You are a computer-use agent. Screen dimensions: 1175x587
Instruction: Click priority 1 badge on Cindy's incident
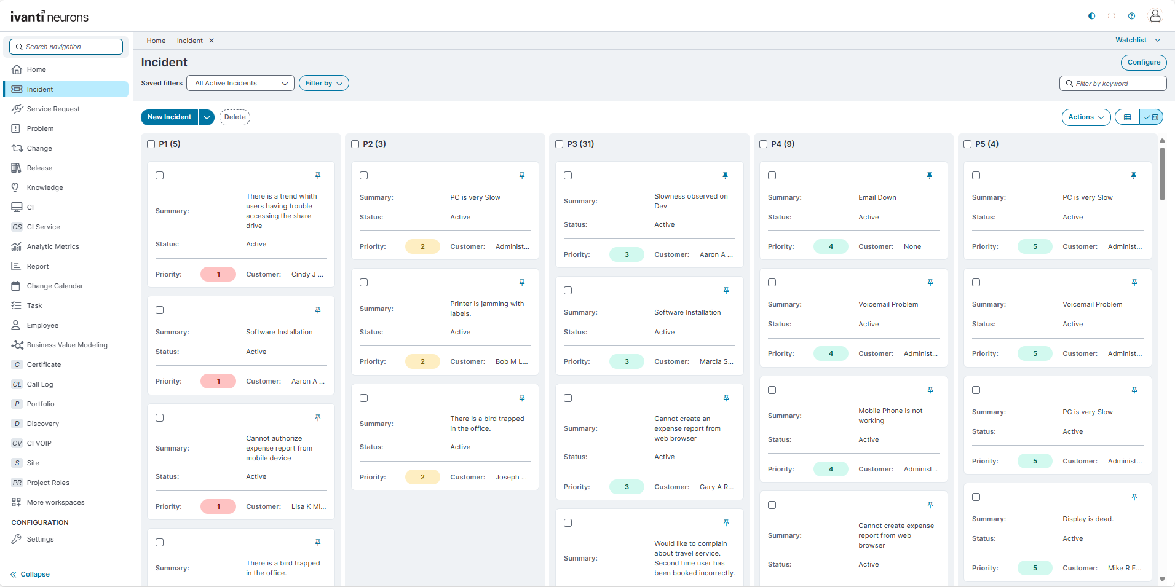[x=218, y=274]
